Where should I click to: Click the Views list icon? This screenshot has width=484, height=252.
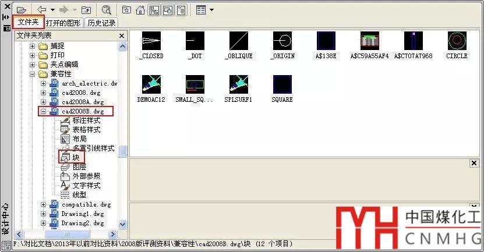(201, 10)
